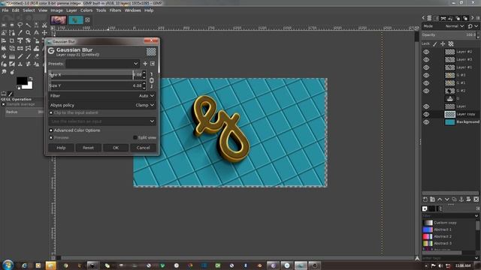This screenshot has height=270, width=481.
Task: Open the Presets dropdown
Action: click(102, 64)
